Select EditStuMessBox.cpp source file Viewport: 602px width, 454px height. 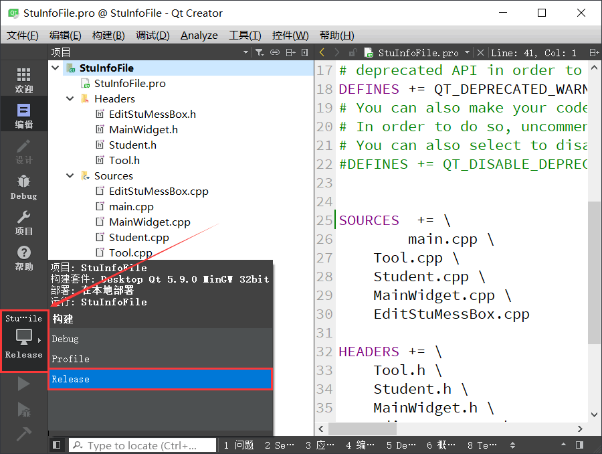click(x=159, y=191)
